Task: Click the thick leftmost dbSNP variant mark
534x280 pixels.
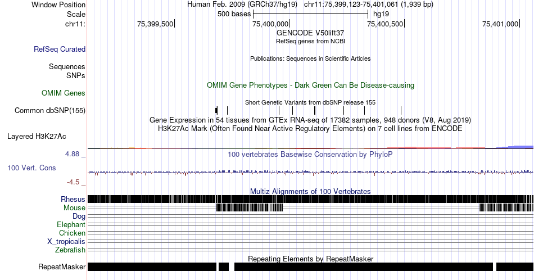Action: pyautogui.click(x=216, y=110)
